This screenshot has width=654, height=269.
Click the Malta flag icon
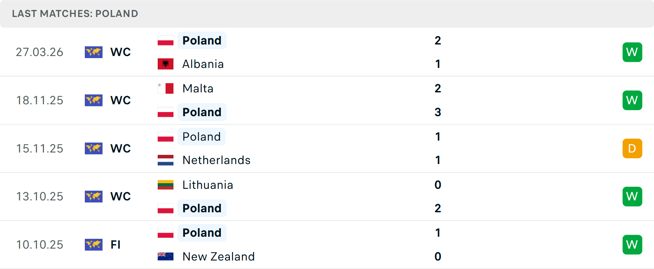pos(166,88)
